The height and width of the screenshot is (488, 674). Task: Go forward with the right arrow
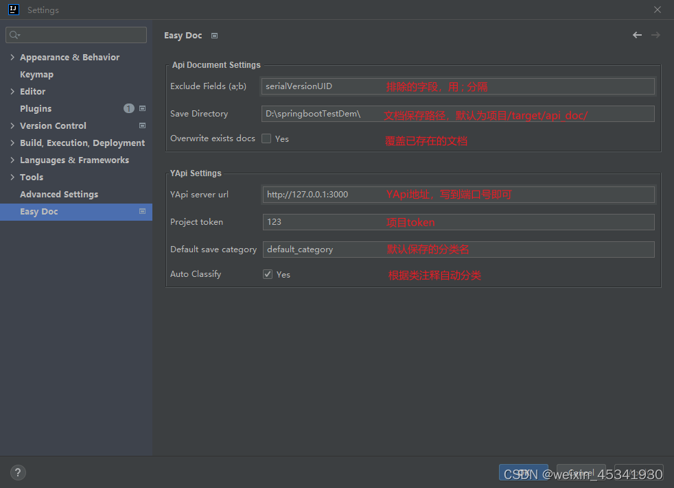[x=655, y=35]
